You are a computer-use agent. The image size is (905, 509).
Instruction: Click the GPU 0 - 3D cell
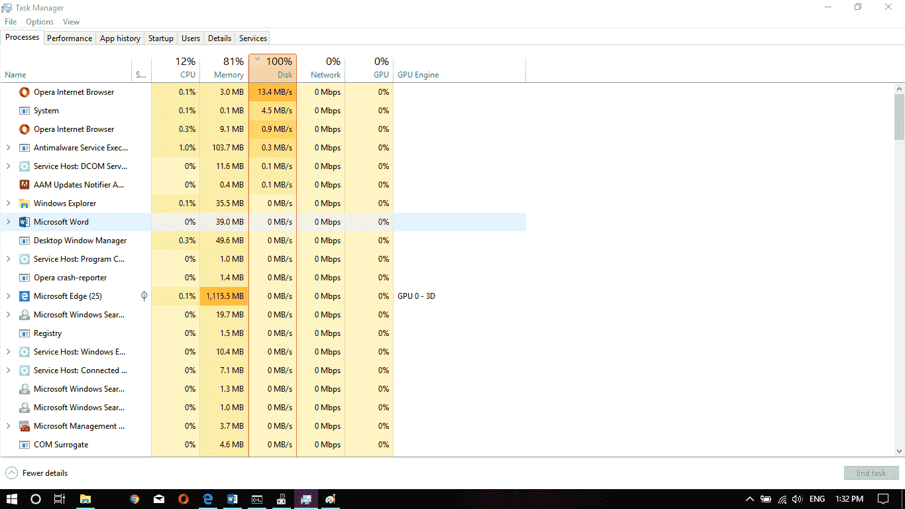(416, 296)
